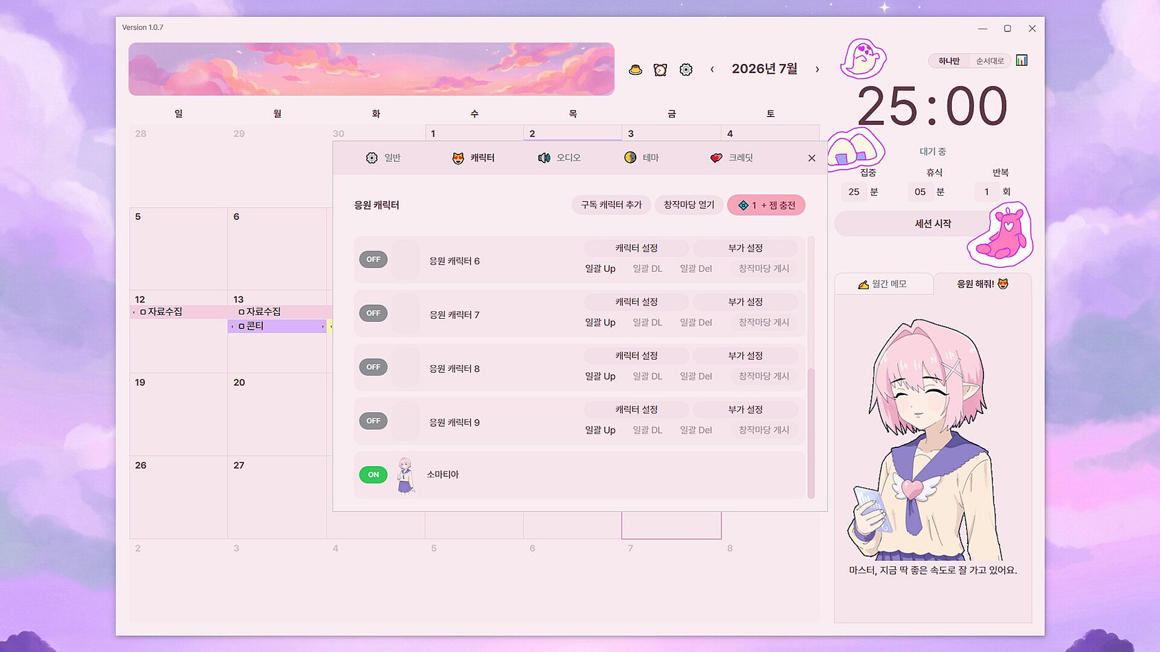This screenshot has width=1160, height=652.
Task: Click 일괄 Up for 응원 캐릭터 6
Action: pos(600,269)
